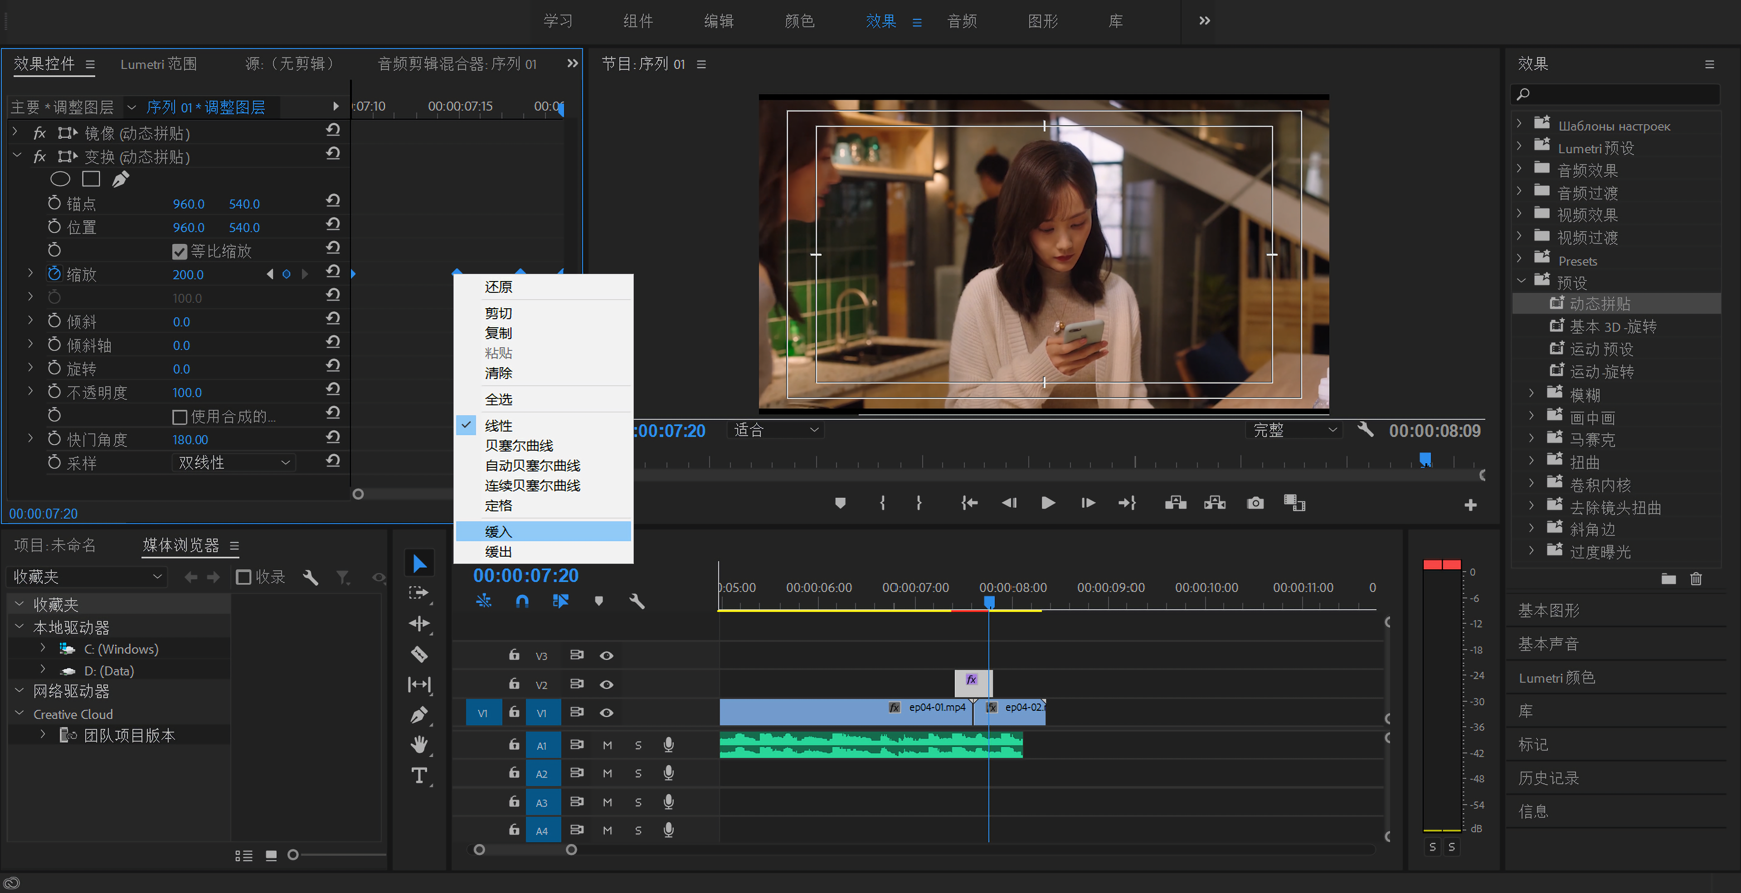Toggle timeline snap magnet icon
1741x893 pixels.
[522, 601]
